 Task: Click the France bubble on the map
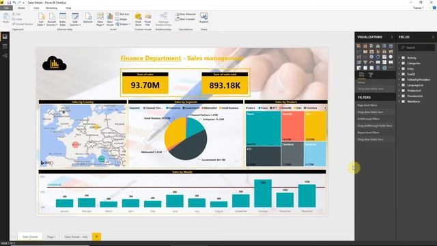(x=76, y=144)
